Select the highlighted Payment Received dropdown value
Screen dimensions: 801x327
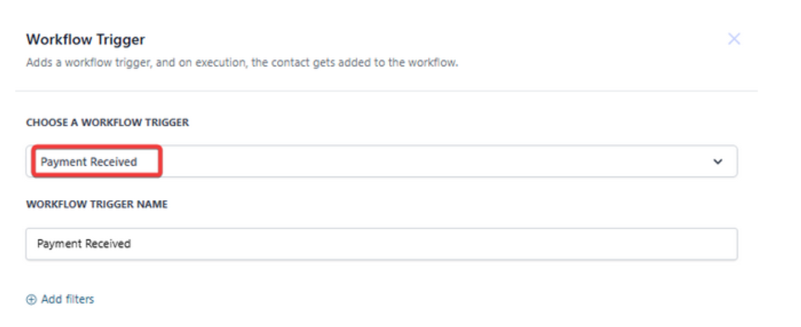point(89,162)
